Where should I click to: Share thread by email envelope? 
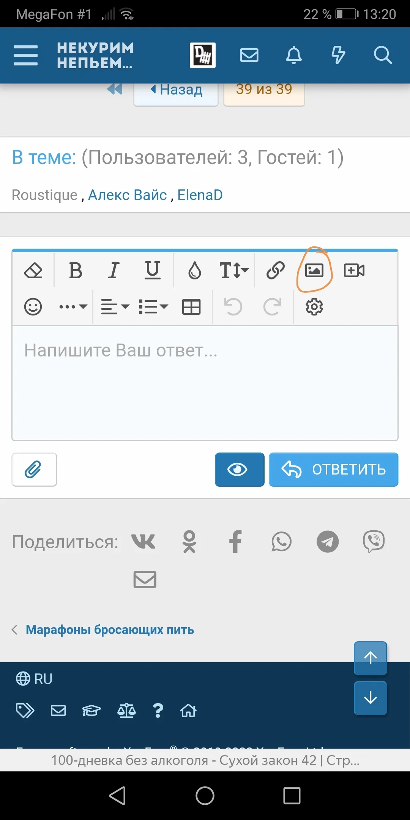[145, 580]
